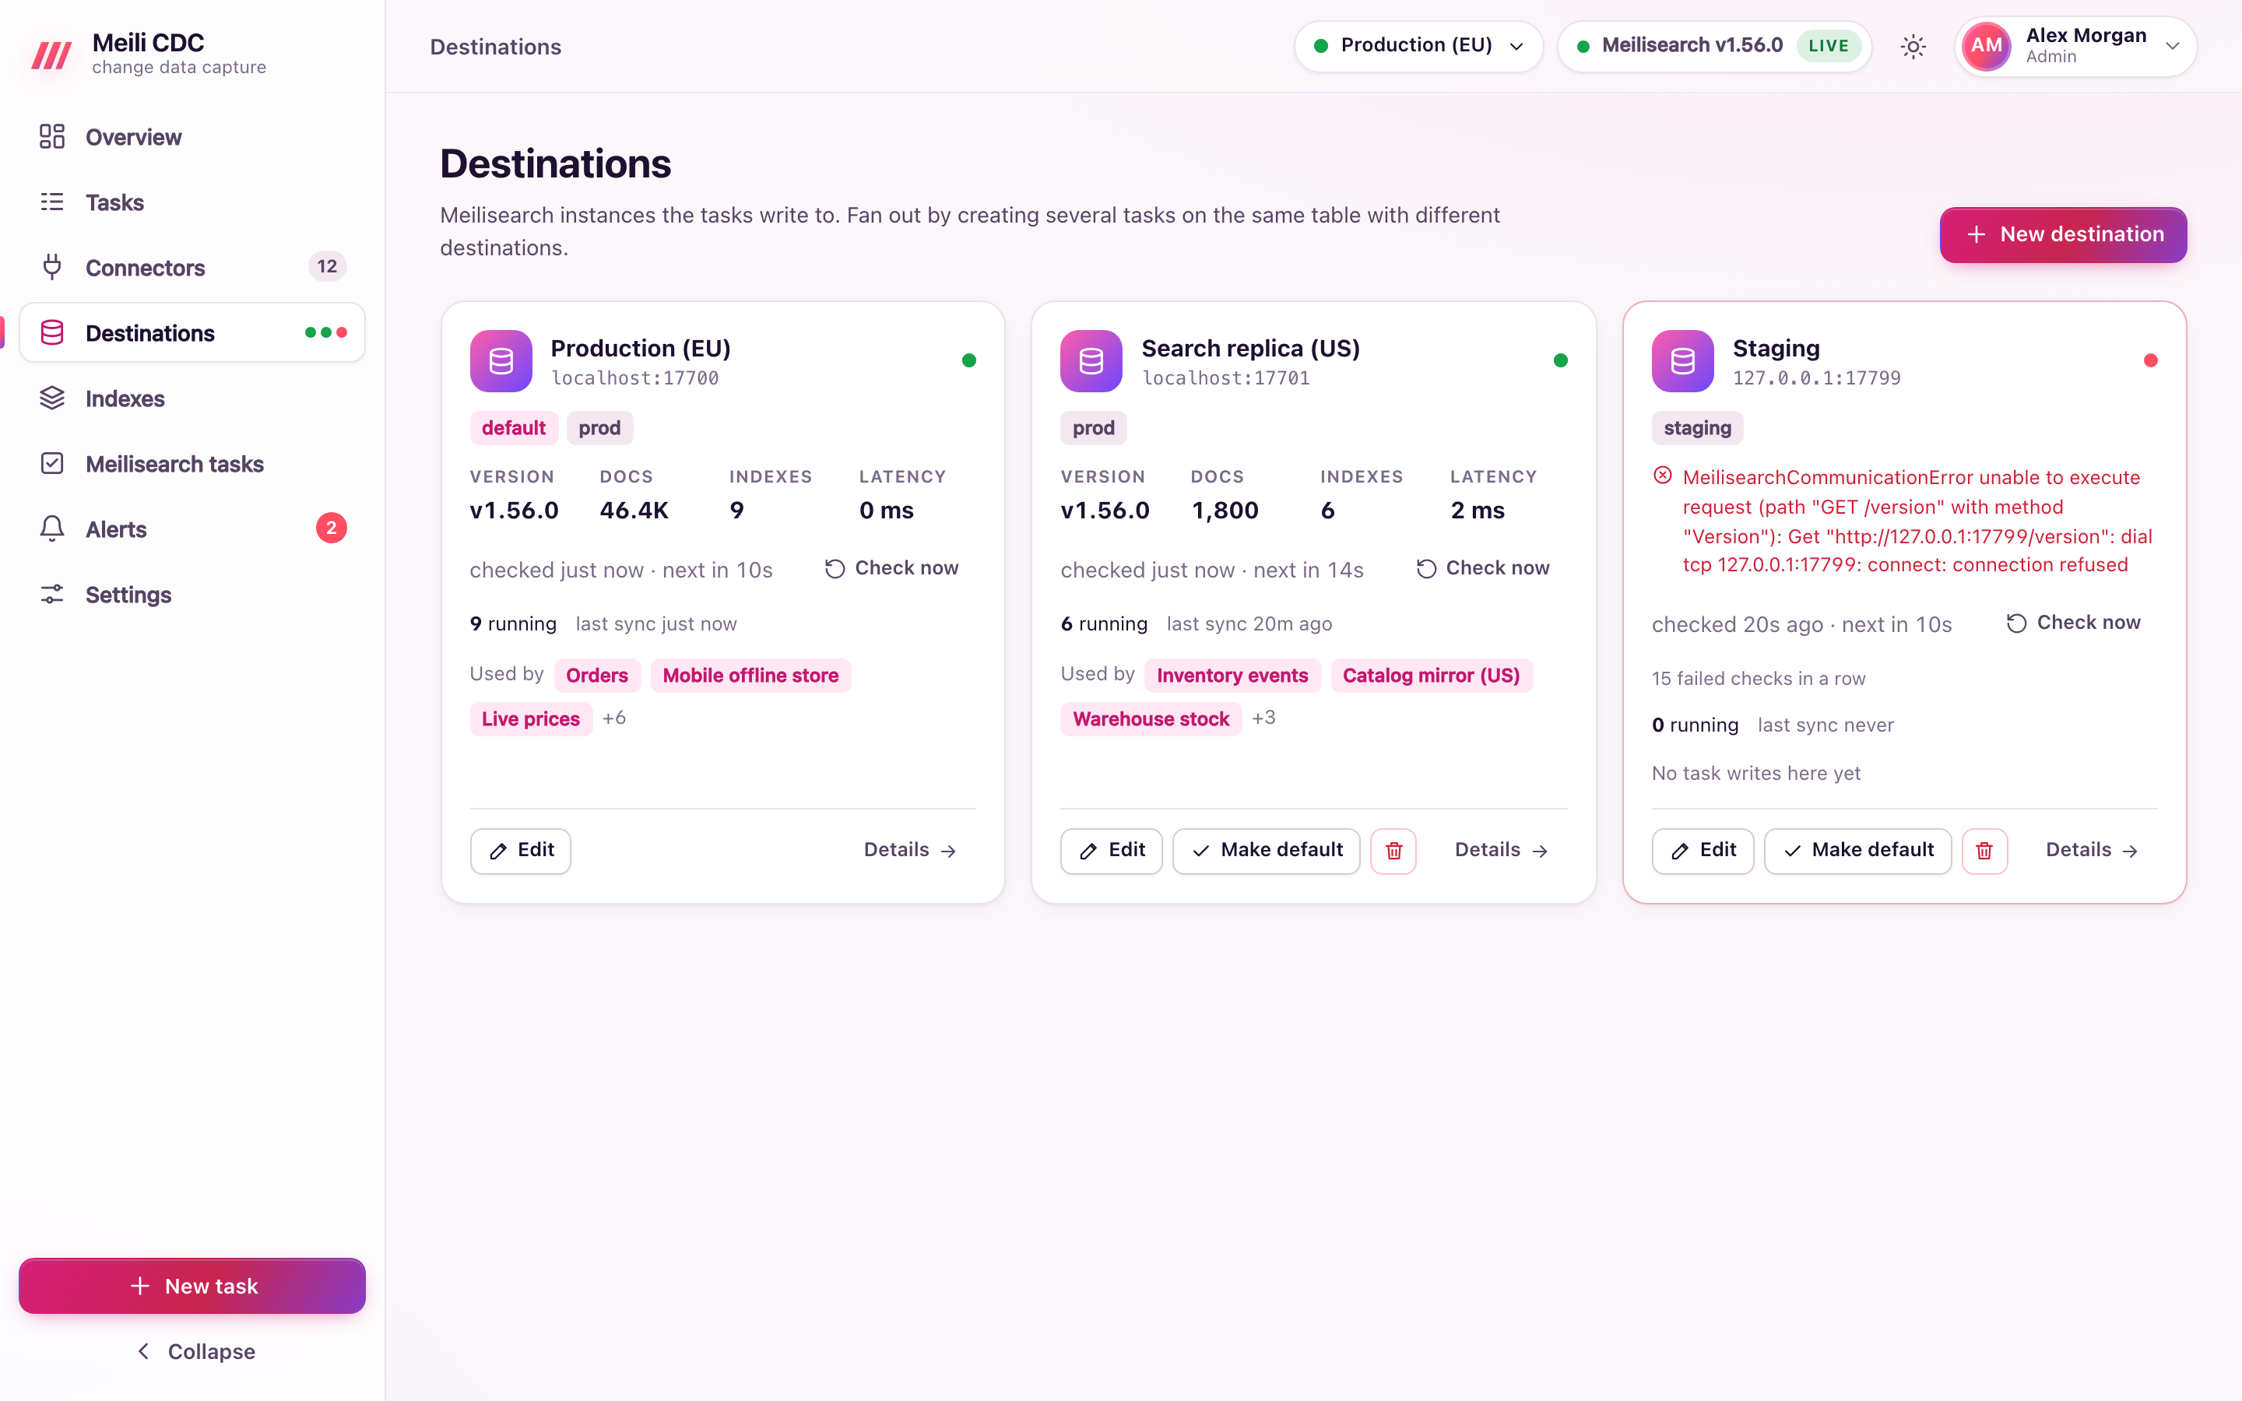Go to Tasks in the sidebar
This screenshot has width=2242, height=1401.
192,202
